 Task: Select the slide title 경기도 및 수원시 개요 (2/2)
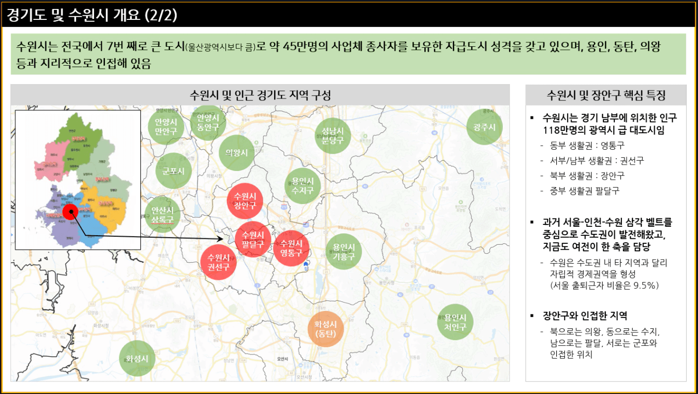93,15
